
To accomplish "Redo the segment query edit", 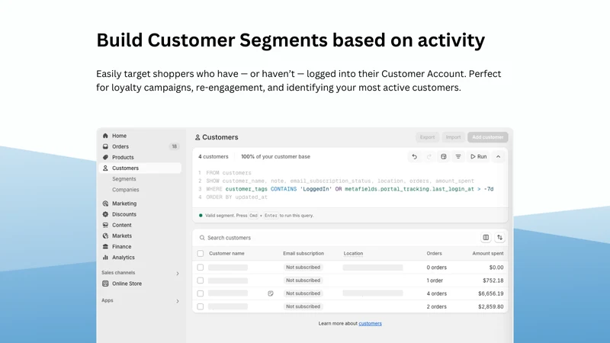I will (x=429, y=157).
